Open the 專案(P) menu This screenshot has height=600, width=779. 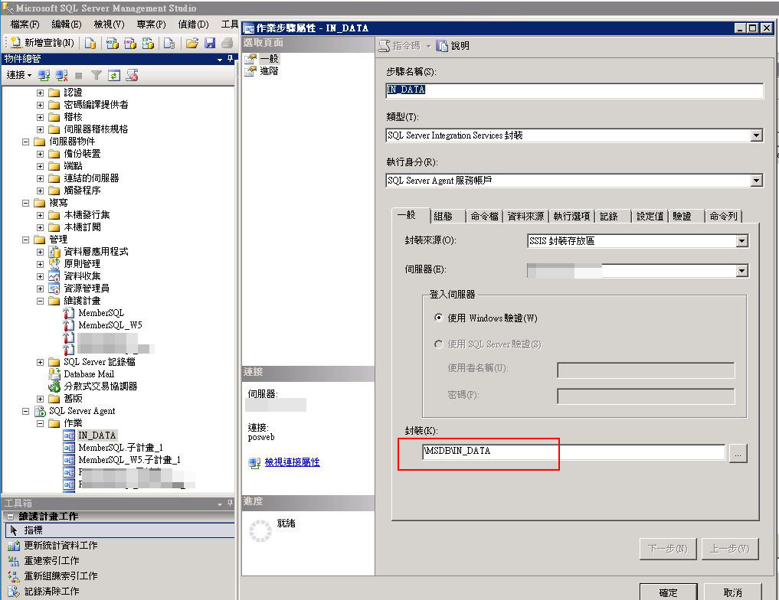(x=151, y=24)
